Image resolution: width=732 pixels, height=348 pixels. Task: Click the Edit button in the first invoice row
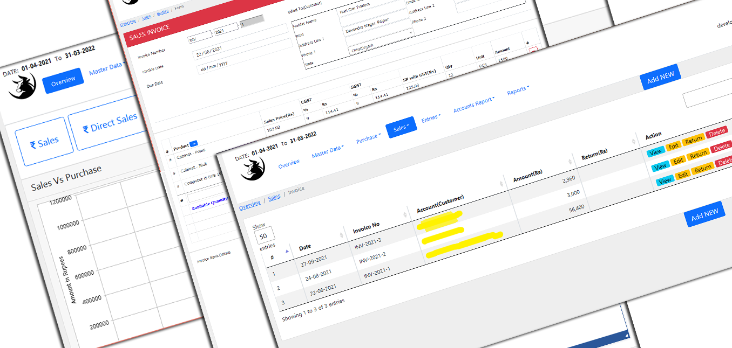(673, 147)
